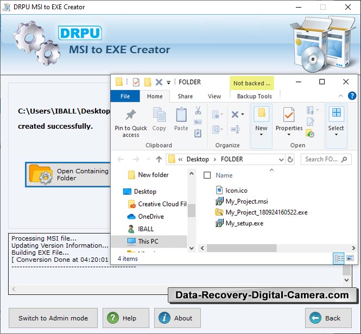Click the log panel scroll down arrow
Image resolution: width=361 pixels, height=334 pixels.
[x=346, y=280]
